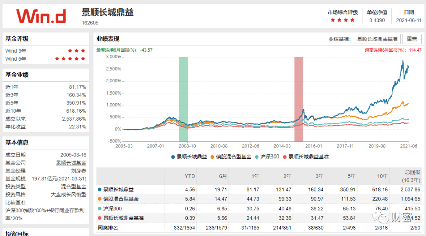
Task: Toggle 沪深300 series in chart legend
Action: (267, 157)
